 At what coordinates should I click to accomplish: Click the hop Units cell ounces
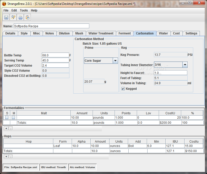pyautogui.click(x=119, y=146)
